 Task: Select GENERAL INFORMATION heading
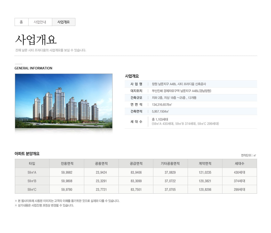click(x=33, y=68)
